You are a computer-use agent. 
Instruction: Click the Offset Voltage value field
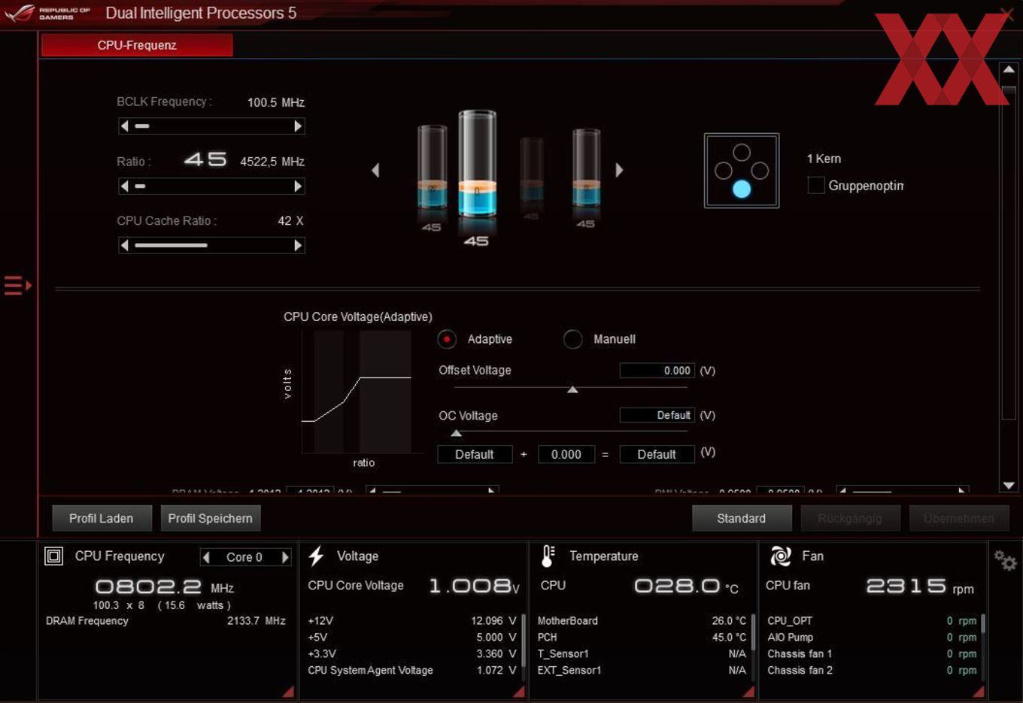pos(657,371)
